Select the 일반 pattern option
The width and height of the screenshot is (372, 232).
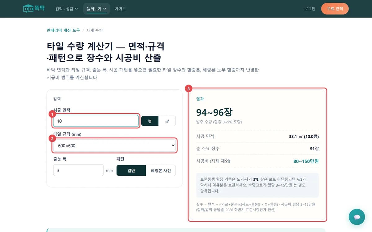(131, 170)
